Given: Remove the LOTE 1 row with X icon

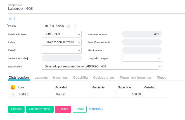Looking at the screenshot, I should click(x=13, y=95).
